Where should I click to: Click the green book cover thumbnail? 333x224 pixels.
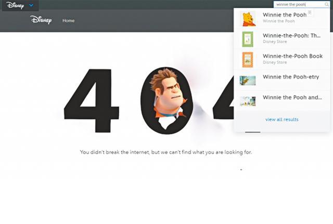(248, 39)
